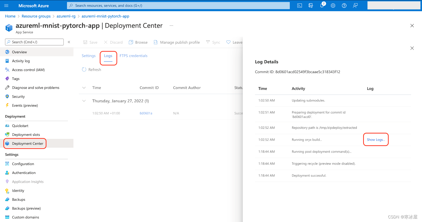
Task: Collapse the Thursday, January 27, 2022 group
Action: 84,101
